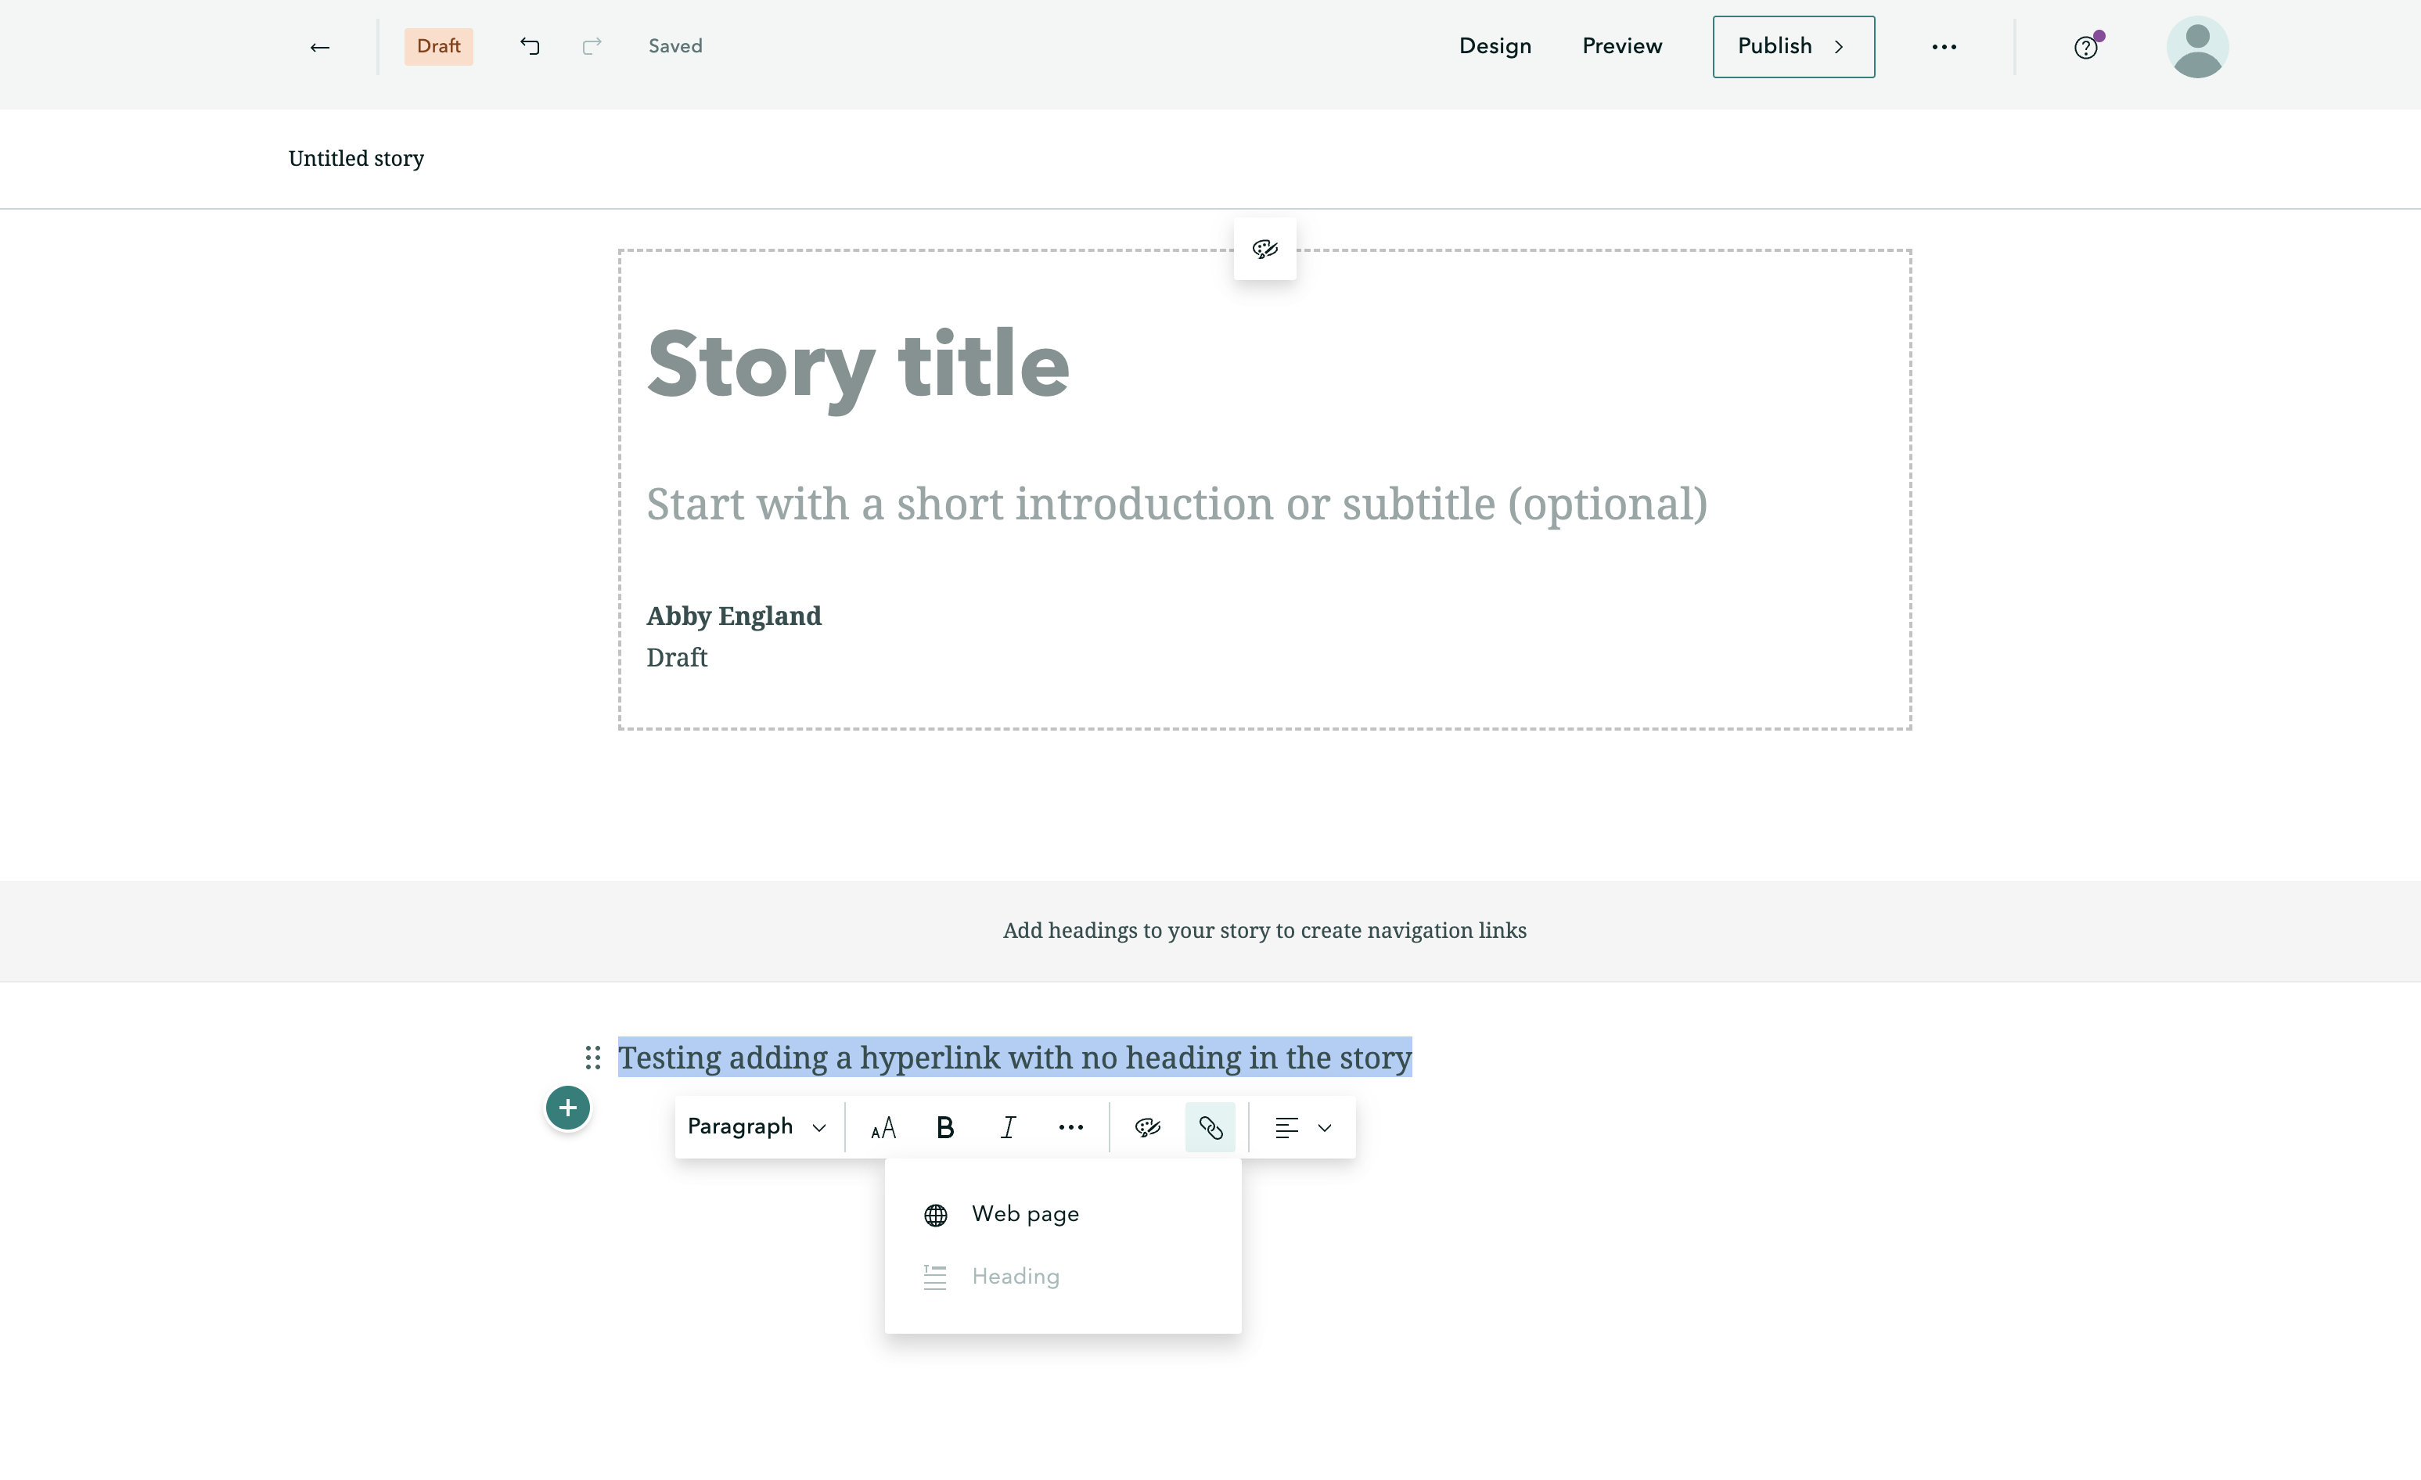
Task: Navigate back with the arrow at top left
Action: [x=318, y=46]
